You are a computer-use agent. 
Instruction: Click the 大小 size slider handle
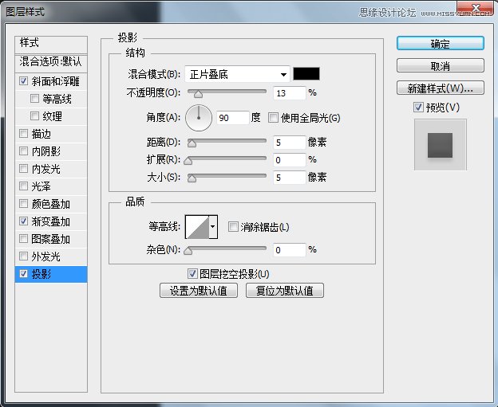click(192, 178)
